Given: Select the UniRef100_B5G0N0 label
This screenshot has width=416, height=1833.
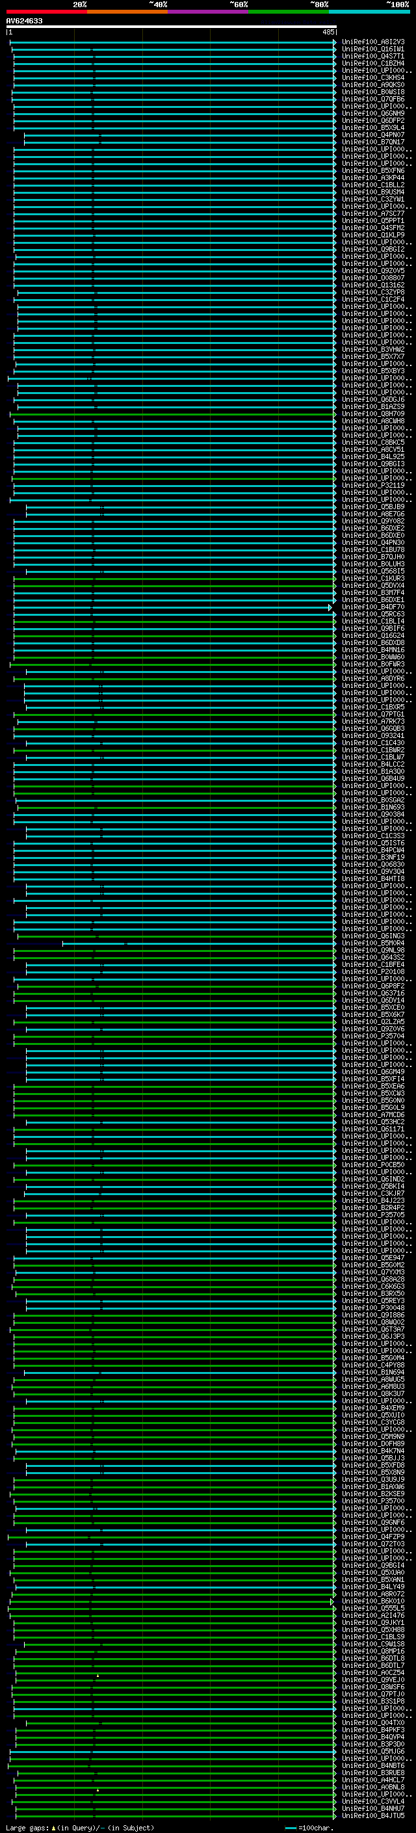Looking at the screenshot, I should [x=373, y=1100].
